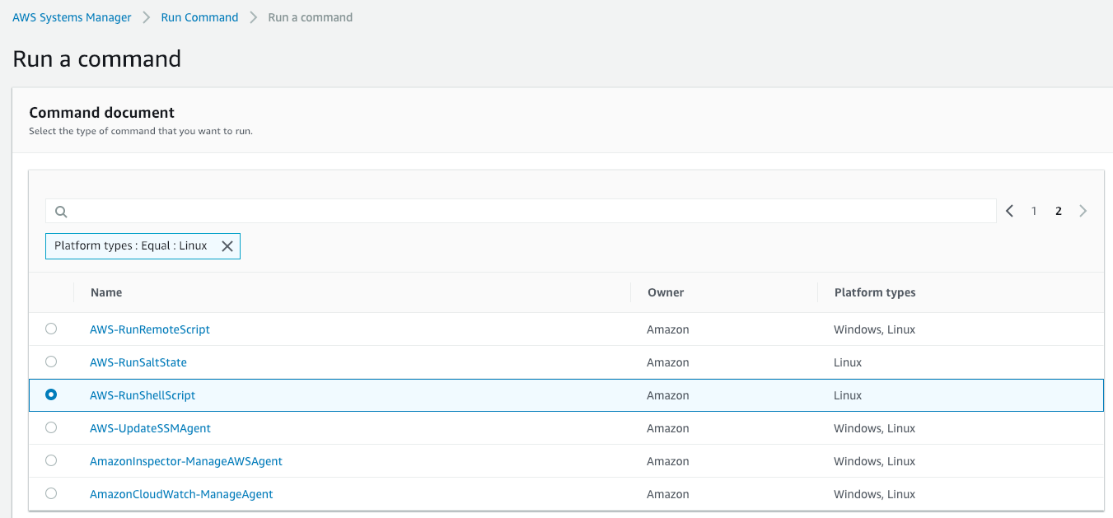Choose AmazonCloudWatch-ManageAgent radio option
Screen dimensions: 1113x518
tap(51, 493)
